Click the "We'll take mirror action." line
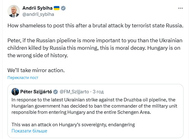 tap(36, 70)
